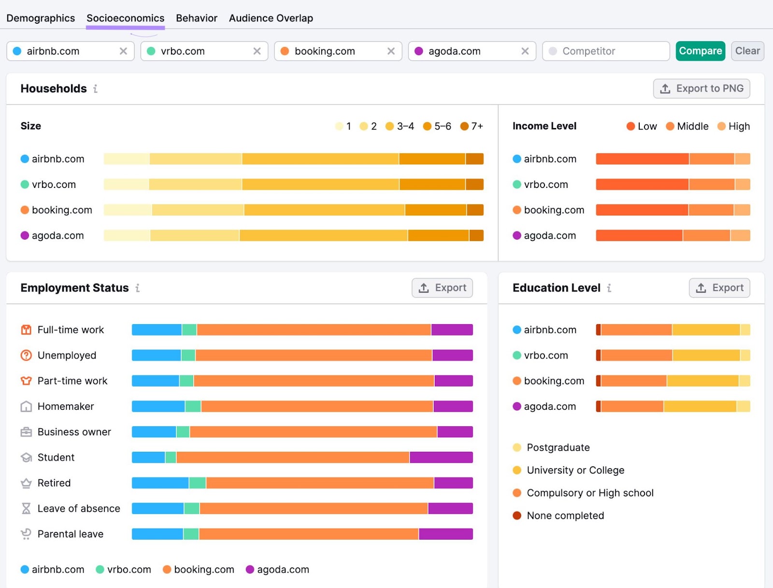Click the Full-time work icon
Image resolution: width=773 pixels, height=588 pixels.
(25, 330)
